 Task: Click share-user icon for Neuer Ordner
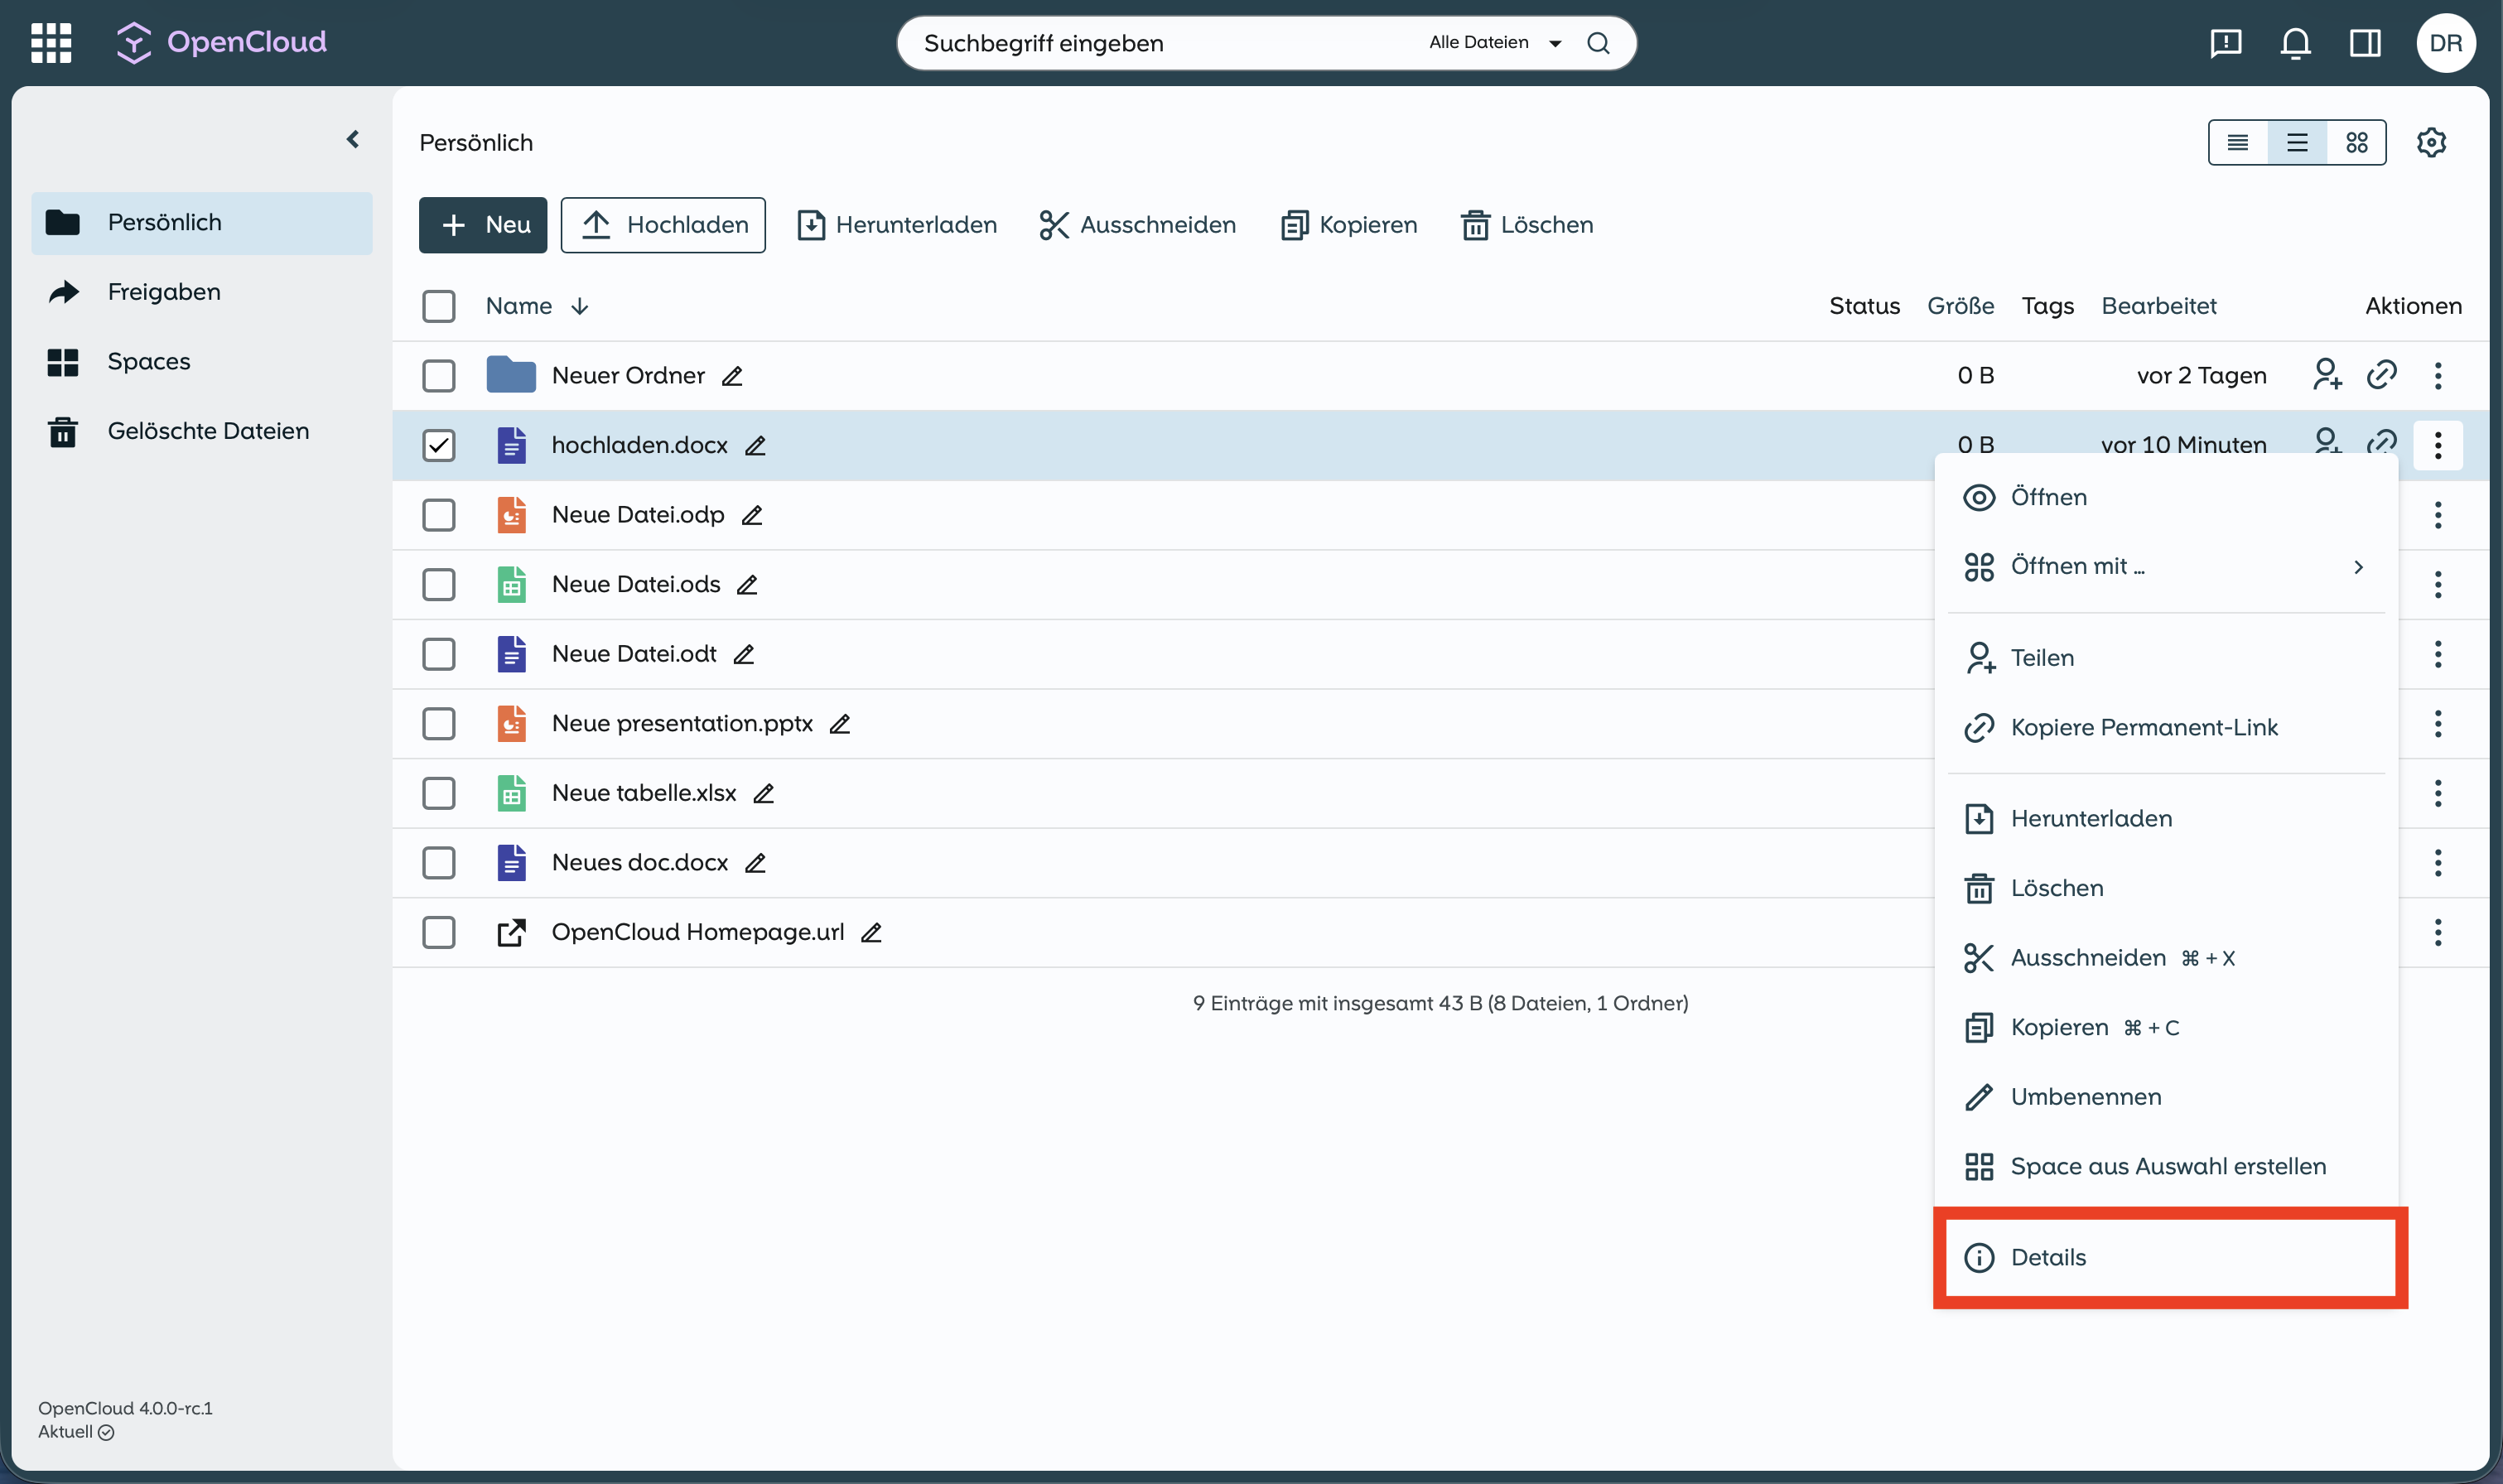click(x=2326, y=375)
